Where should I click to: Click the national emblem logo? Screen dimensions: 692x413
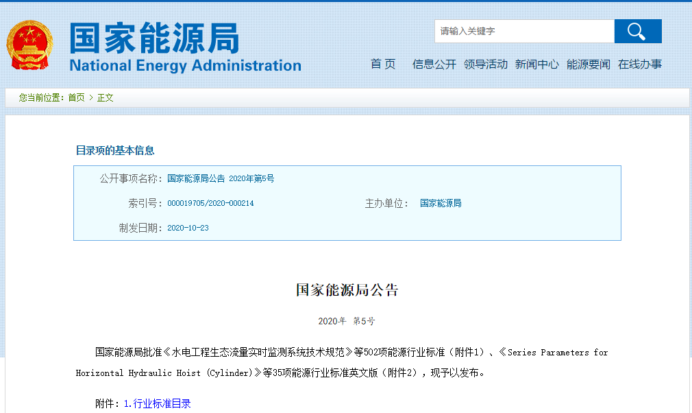click(x=29, y=46)
